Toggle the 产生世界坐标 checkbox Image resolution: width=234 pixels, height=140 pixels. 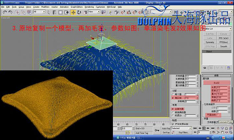point(173,124)
